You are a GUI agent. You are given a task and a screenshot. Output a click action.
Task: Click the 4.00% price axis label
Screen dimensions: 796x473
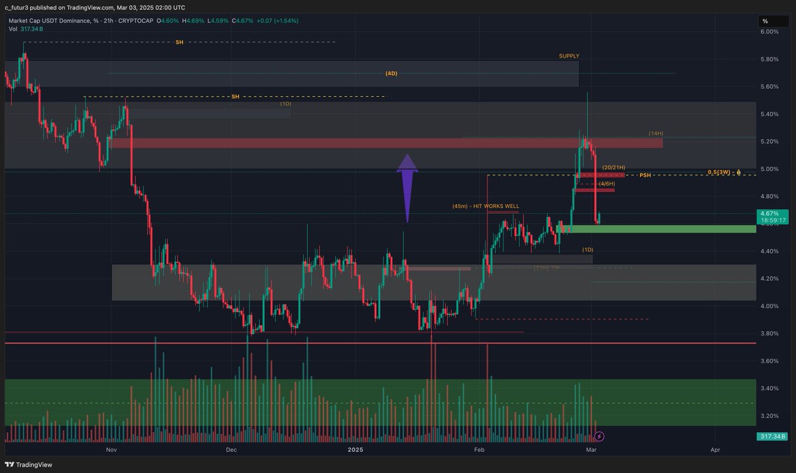tap(769, 306)
